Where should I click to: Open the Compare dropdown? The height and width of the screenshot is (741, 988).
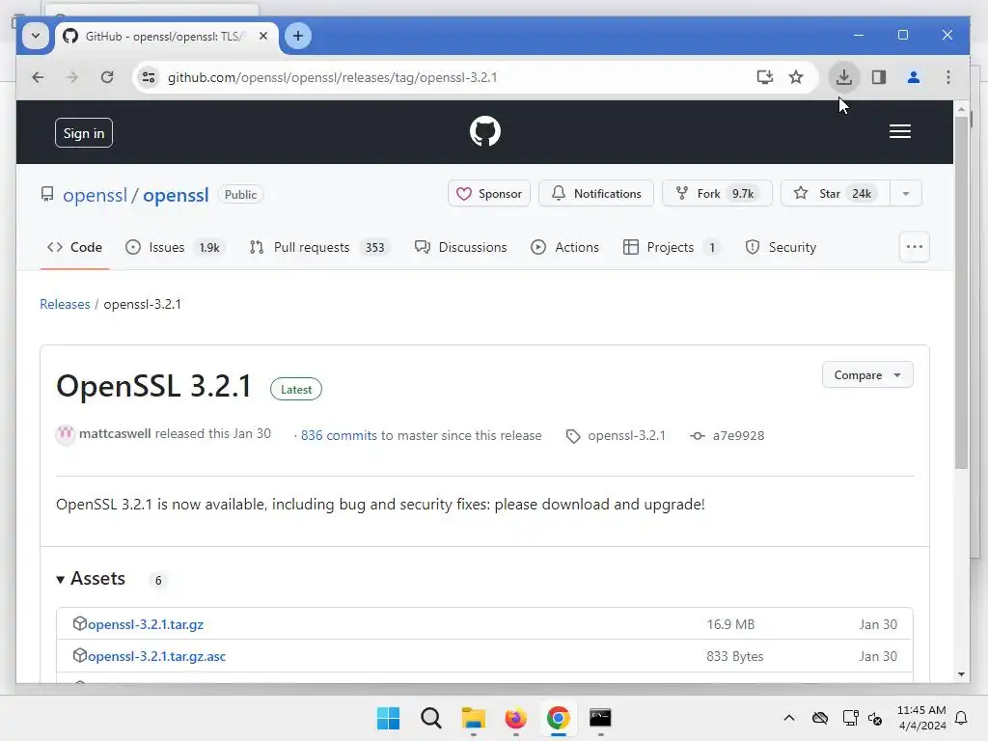[x=867, y=375]
